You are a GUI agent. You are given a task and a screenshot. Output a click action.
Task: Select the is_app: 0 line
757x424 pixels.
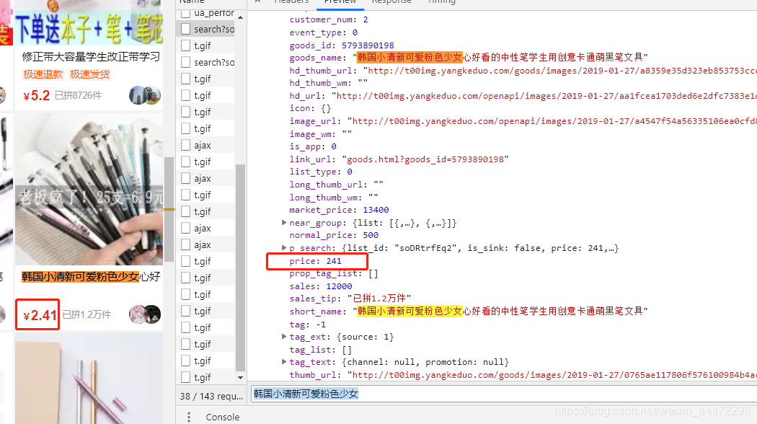tap(313, 146)
